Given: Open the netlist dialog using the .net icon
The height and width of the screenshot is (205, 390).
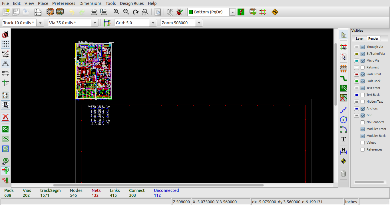Looking at the screenshot, I should (x=169, y=12).
